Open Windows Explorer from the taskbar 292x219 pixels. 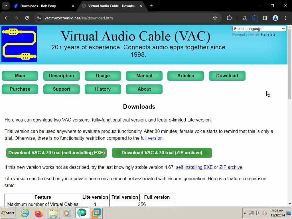pyautogui.click(x=53, y=213)
